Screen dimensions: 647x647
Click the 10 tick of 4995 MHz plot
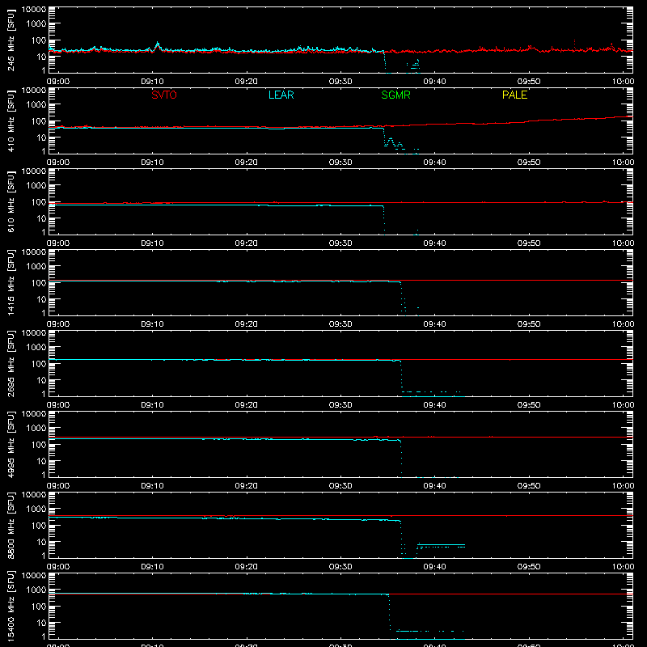pos(41,461)
